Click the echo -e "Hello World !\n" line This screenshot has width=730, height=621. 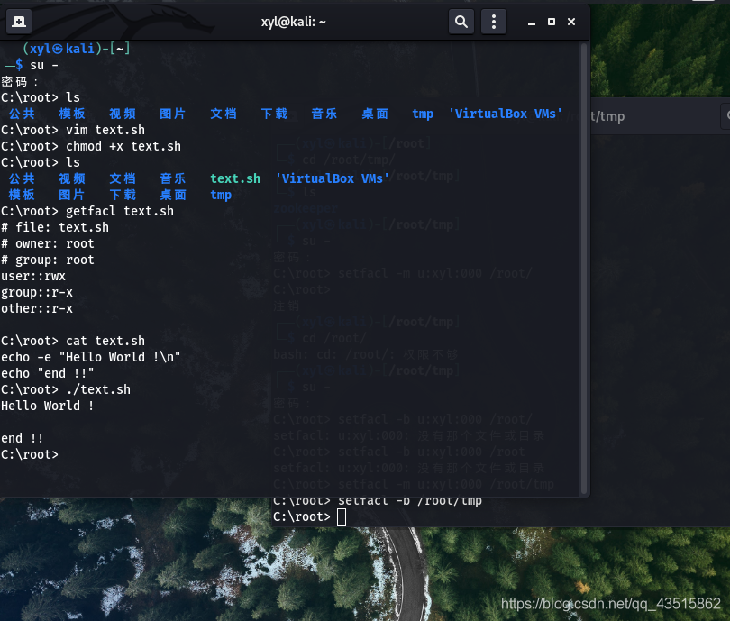point(91,357)
